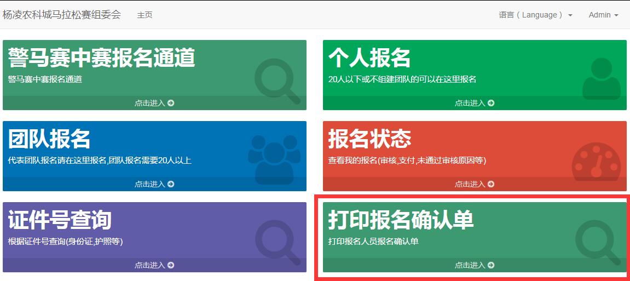This screenshot has height=281, width=630.
Task: Open the 打印报名确认单 tile heading
Action: pyautogui.click(x=401, y=220)
